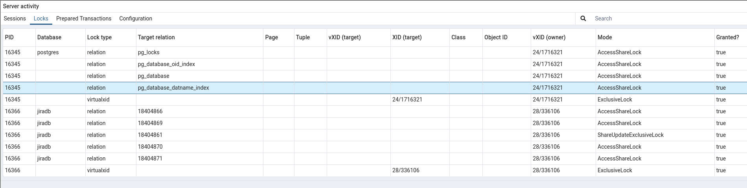Click the vXID (owner) column header

click(563, 37)
